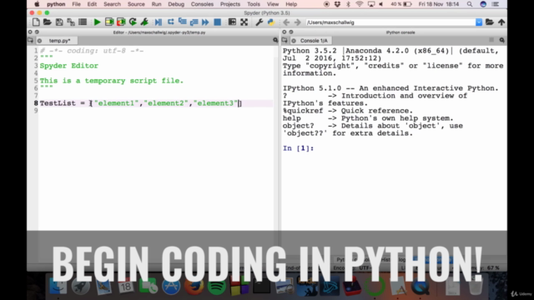Open Dropbox menu bar icon
This screenshot has height=300, width=534.
pyautogui.click(x=337, y=4)
